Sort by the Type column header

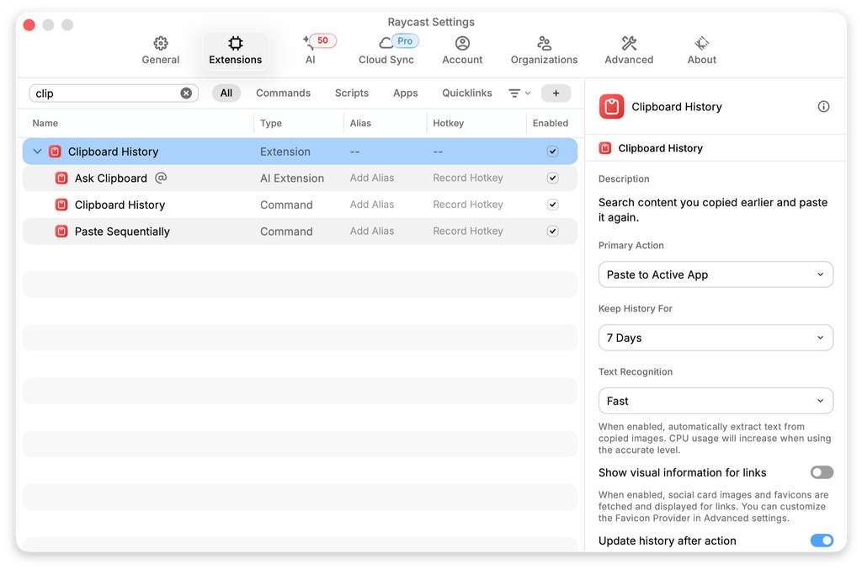tap(271, 123)
